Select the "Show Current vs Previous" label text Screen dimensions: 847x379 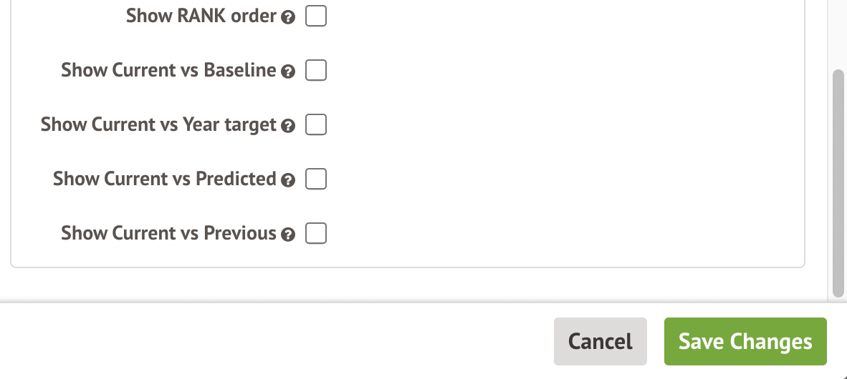tap(168, 233)
